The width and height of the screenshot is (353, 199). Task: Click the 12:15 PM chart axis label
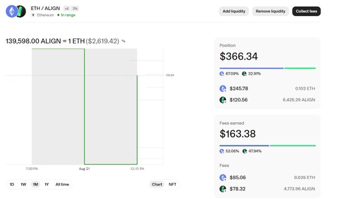click(137, 169)
